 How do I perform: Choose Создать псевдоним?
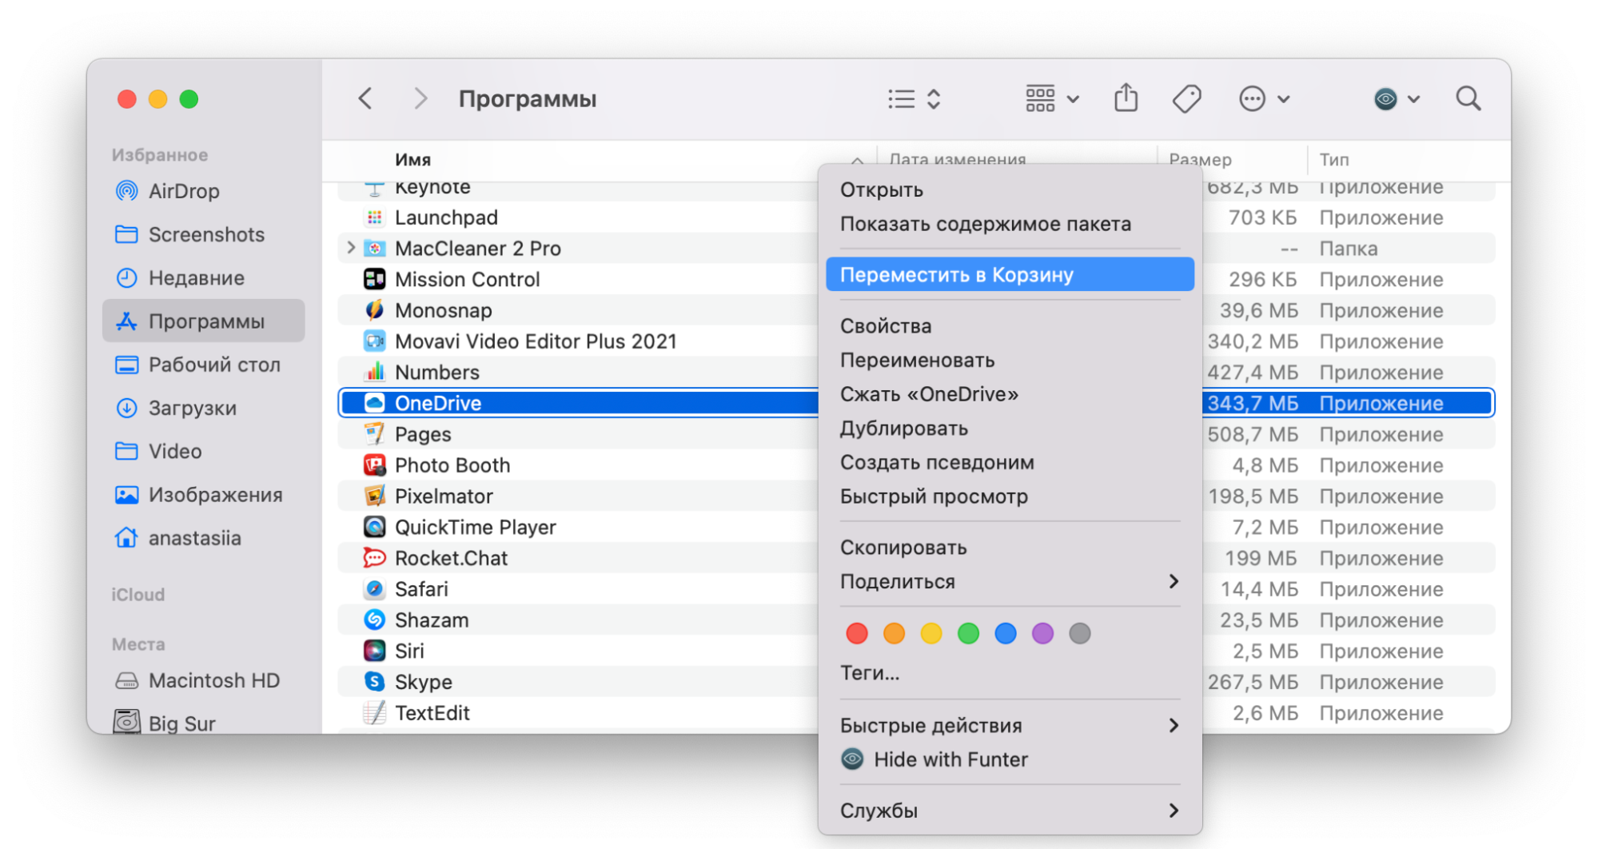pos(1010,463)
